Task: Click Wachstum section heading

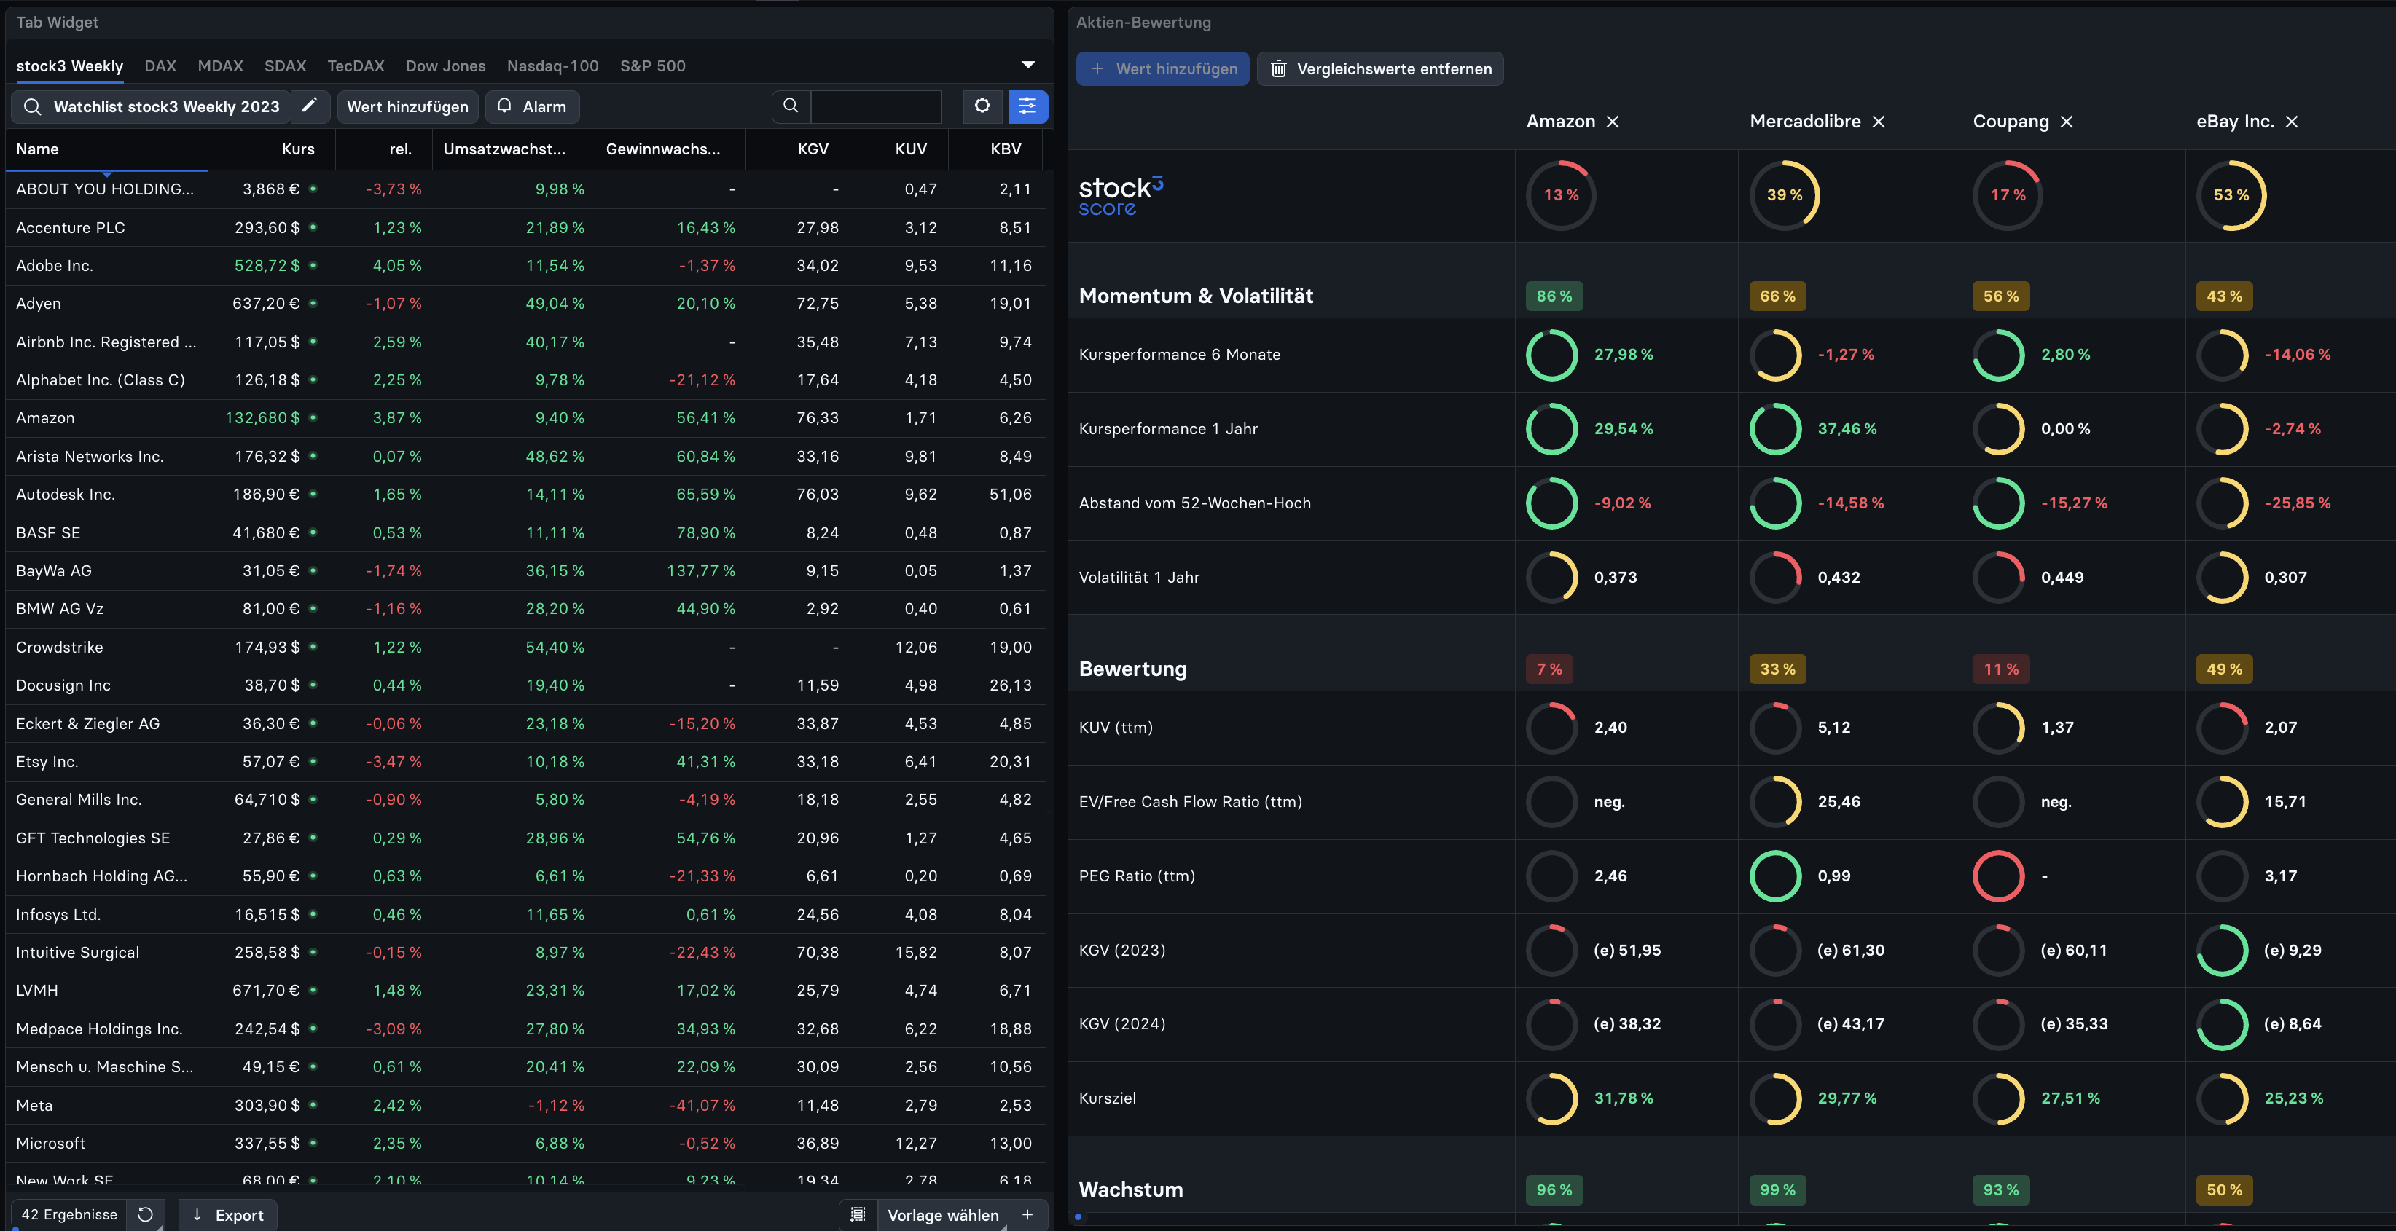Action: (x=1131, y=1189)
